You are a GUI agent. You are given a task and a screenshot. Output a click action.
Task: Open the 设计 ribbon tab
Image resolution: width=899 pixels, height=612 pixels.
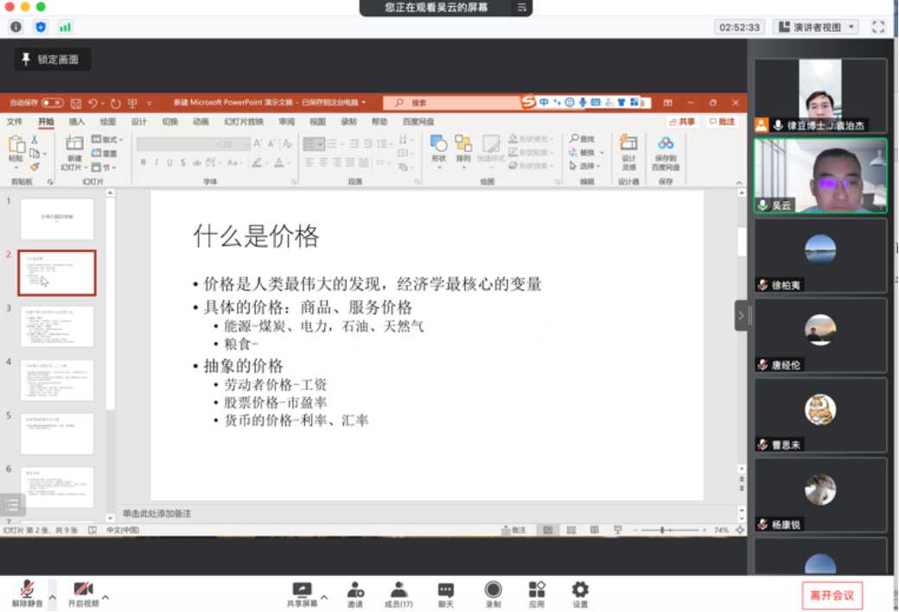click(x=138, y=122)
